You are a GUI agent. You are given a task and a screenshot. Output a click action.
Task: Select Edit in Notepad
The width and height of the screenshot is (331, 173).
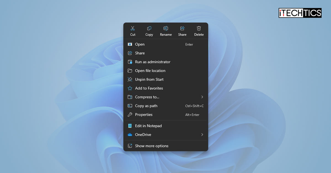point(148,126)
